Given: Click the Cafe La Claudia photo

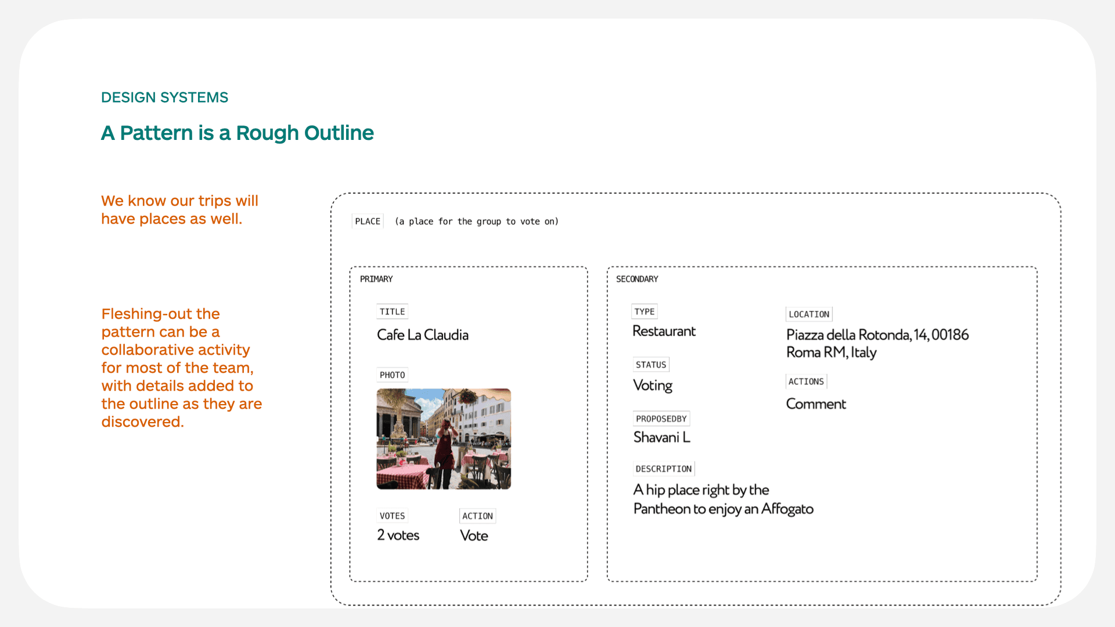Looking at the screenshot, I should point(444,439).
